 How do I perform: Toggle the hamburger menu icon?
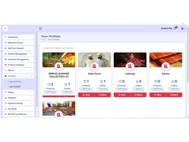(x=40, y=28)
